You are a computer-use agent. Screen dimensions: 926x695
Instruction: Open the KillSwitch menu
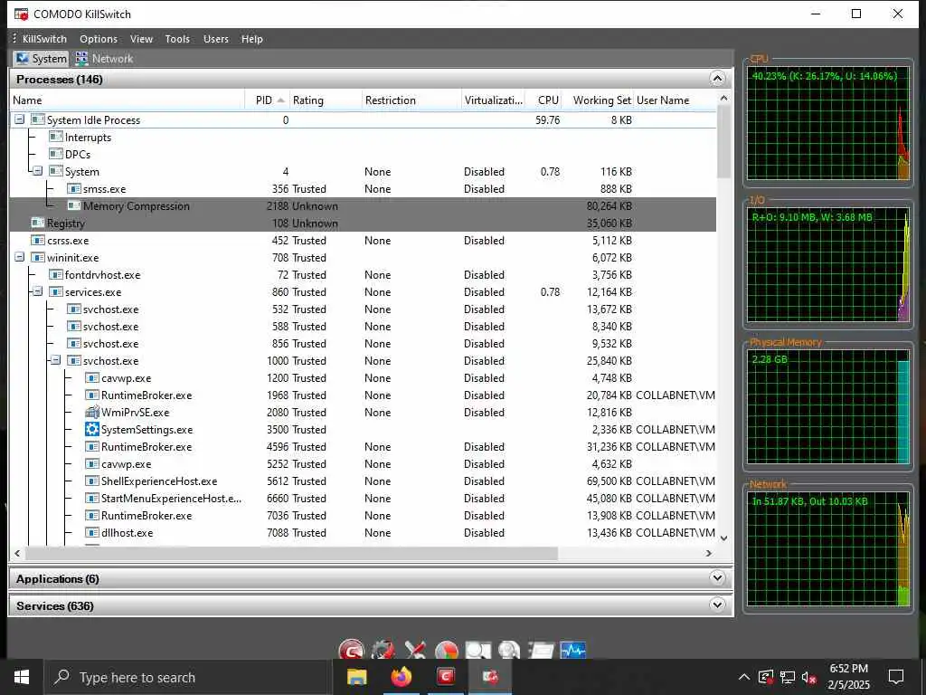click(44, 39)
